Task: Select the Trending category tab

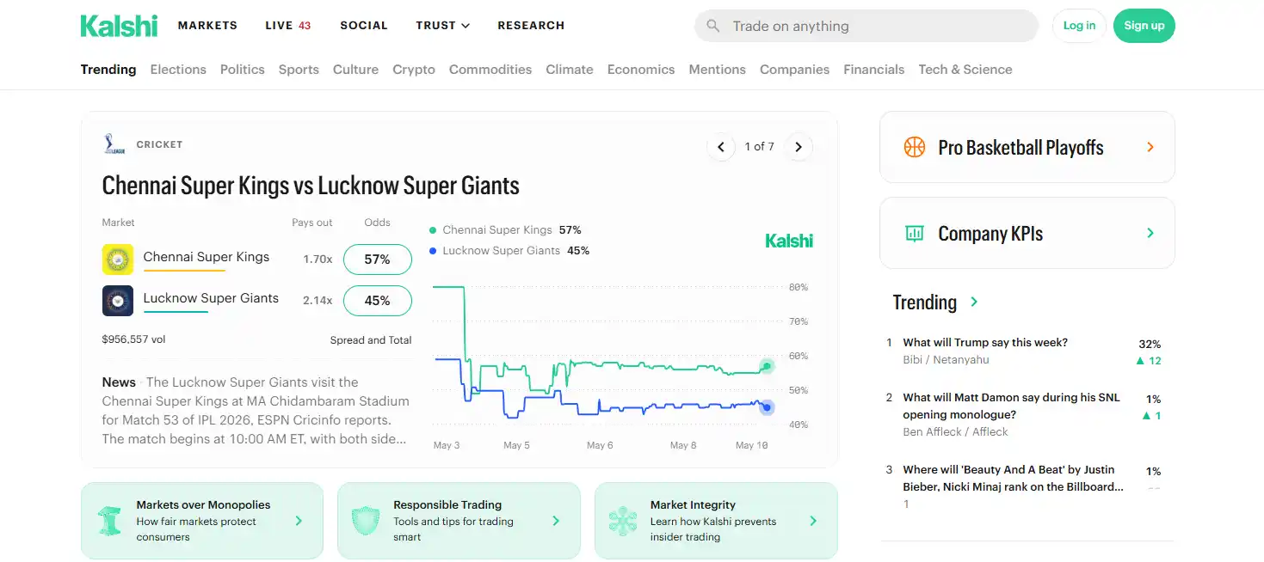Action: pos(108,70)
